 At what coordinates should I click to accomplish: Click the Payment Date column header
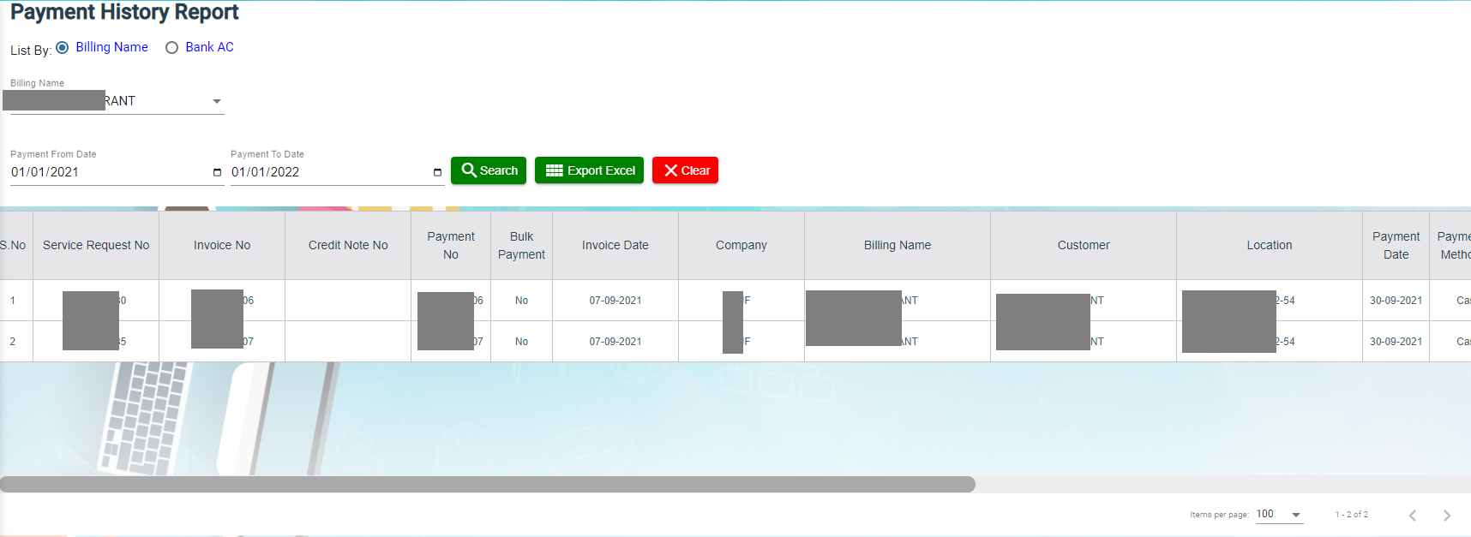pos(1396,245)
